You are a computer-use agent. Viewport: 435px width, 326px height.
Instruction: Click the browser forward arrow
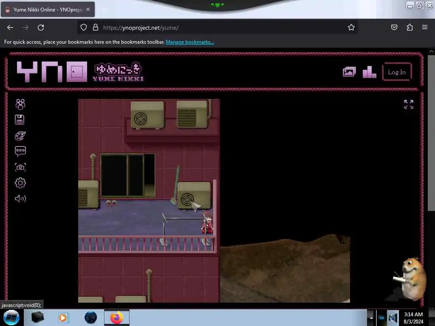25,28
